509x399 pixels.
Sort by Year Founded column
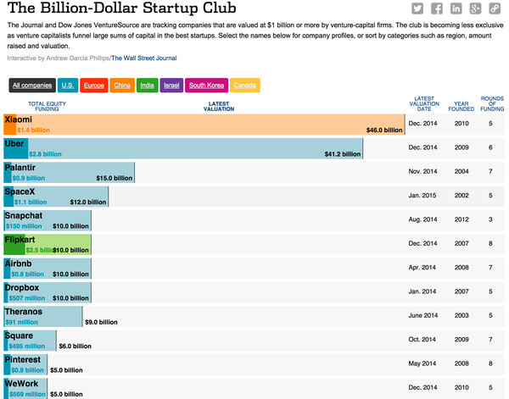click(461, 106)
